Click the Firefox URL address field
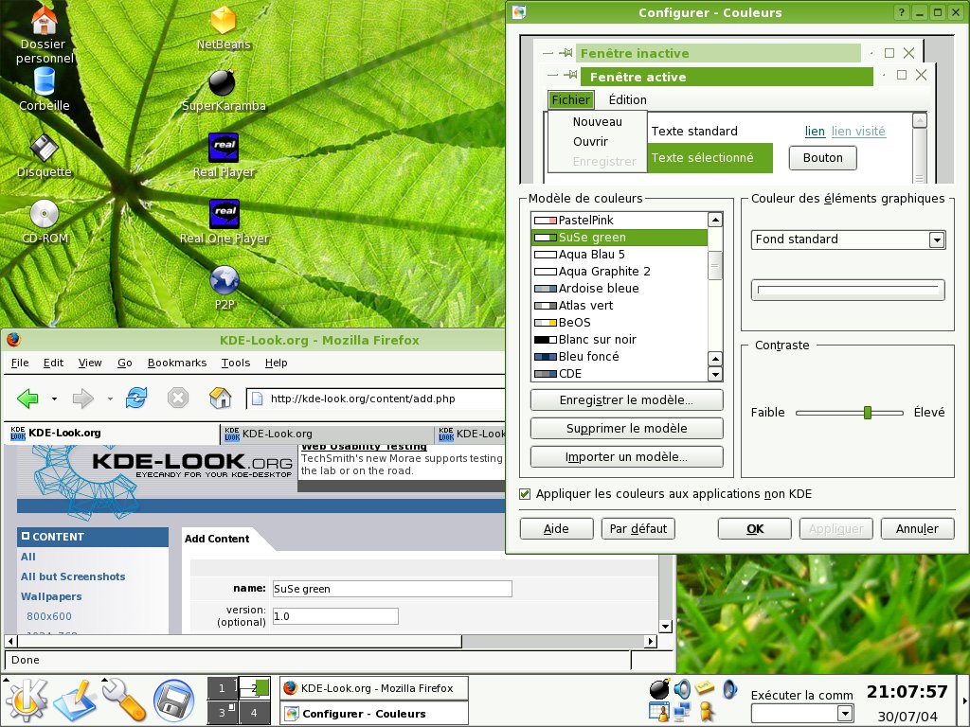The image size is (970, 727). coord(377,399)
